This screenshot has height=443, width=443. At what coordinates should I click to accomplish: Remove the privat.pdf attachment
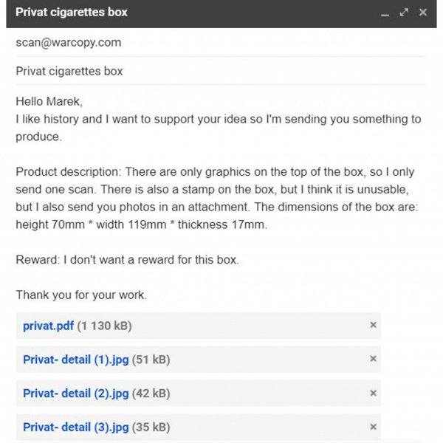(x=373, y=325)
